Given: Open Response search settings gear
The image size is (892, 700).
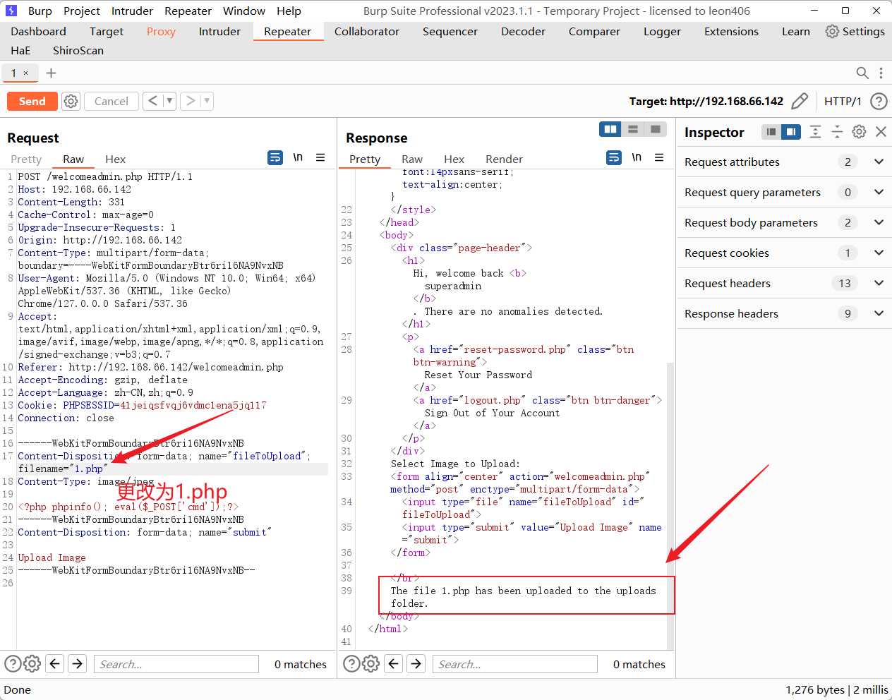Looking at the screenshot, I should [x=371, y=663].
